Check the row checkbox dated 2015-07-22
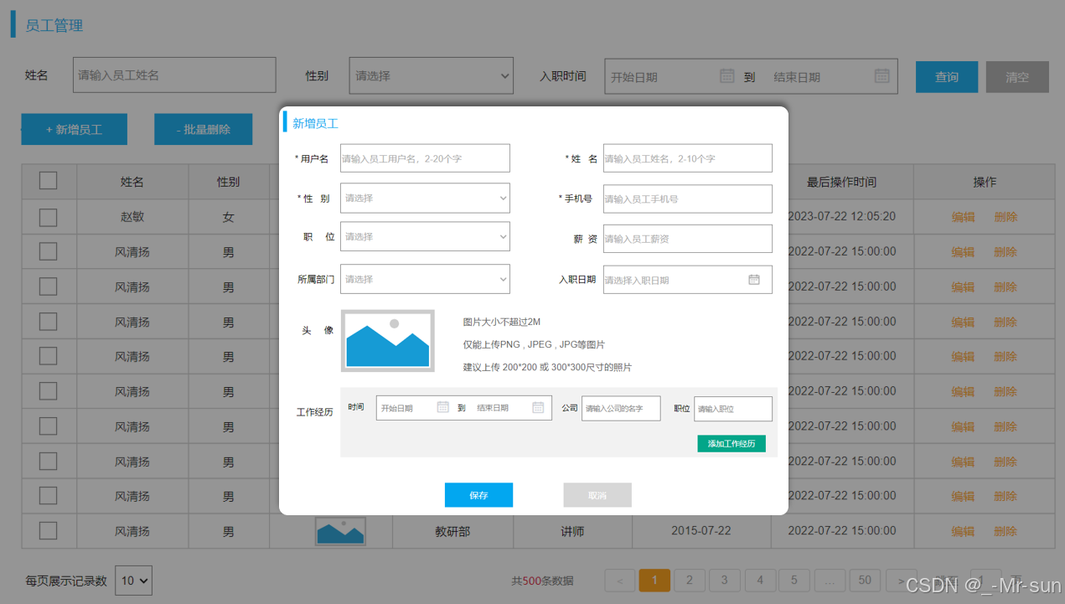Viewport: 1065px width, 604px height. (49, 530)
